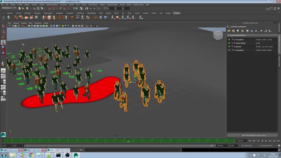Screen dimensions: 281x158
Task: Disable the 2. Rotate operation green toggle
Action: [x=229, y=47]
